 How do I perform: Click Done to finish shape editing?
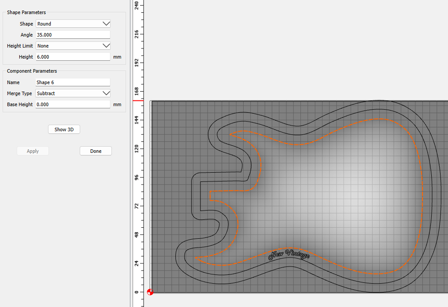[x=96, y=151]
